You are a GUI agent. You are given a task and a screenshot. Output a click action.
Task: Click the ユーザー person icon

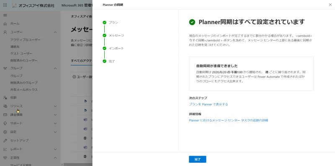5,33
